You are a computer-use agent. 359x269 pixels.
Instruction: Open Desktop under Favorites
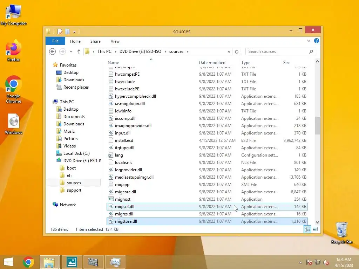(71, 72)
